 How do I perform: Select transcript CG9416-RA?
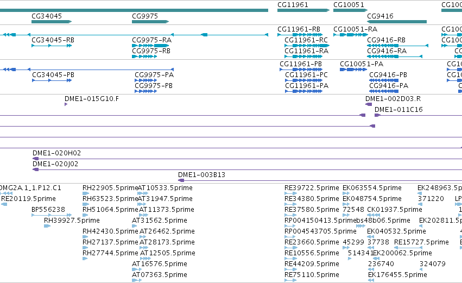395,56
